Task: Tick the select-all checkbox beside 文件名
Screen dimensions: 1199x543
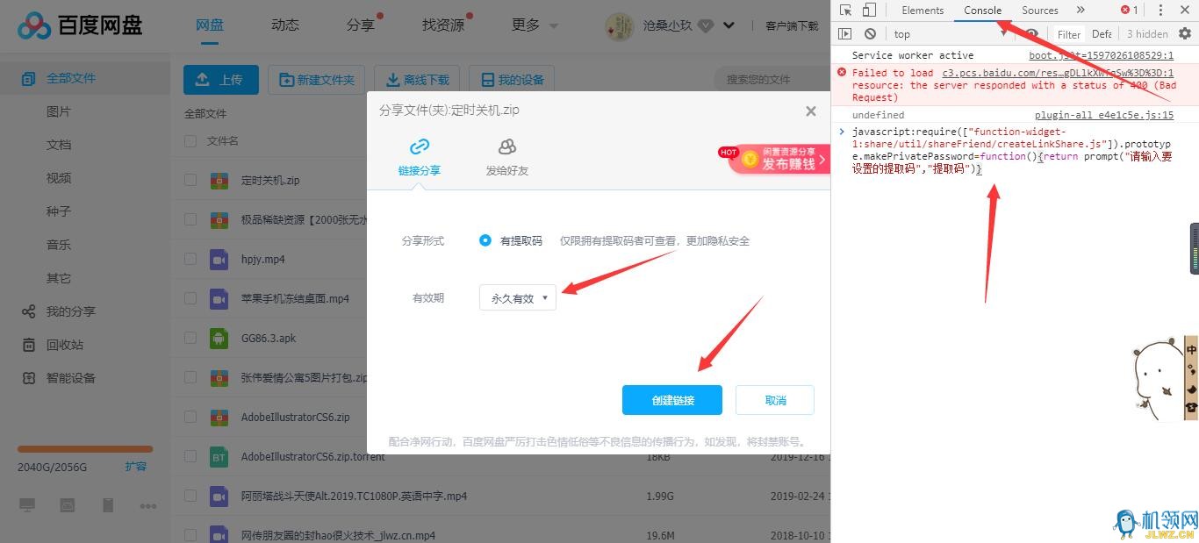Action: (190, 141)
